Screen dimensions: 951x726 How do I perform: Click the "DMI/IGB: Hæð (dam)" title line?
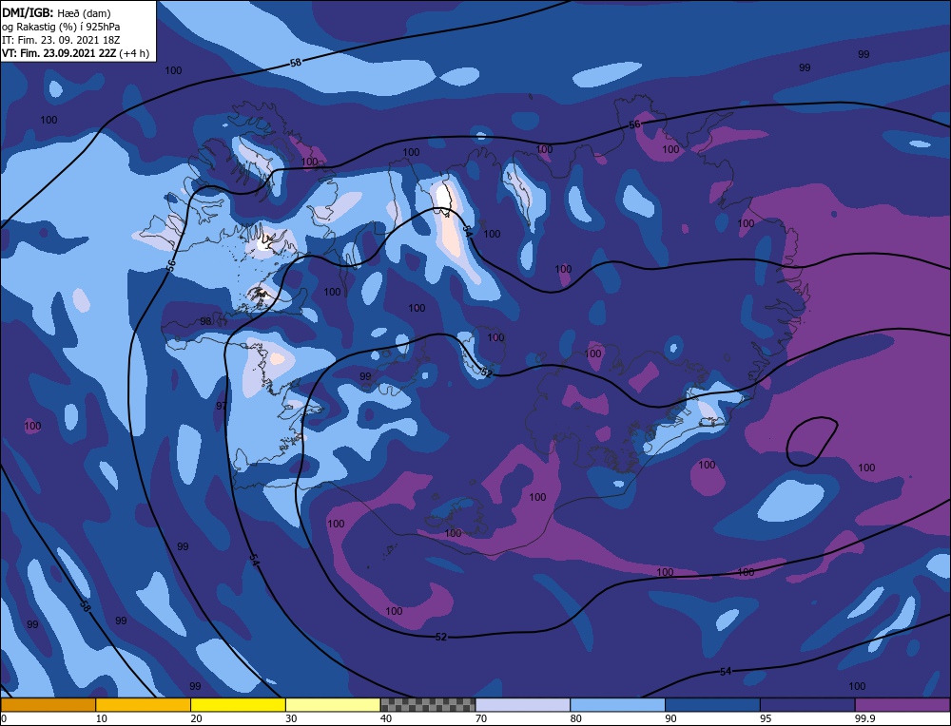coord(56,13)
